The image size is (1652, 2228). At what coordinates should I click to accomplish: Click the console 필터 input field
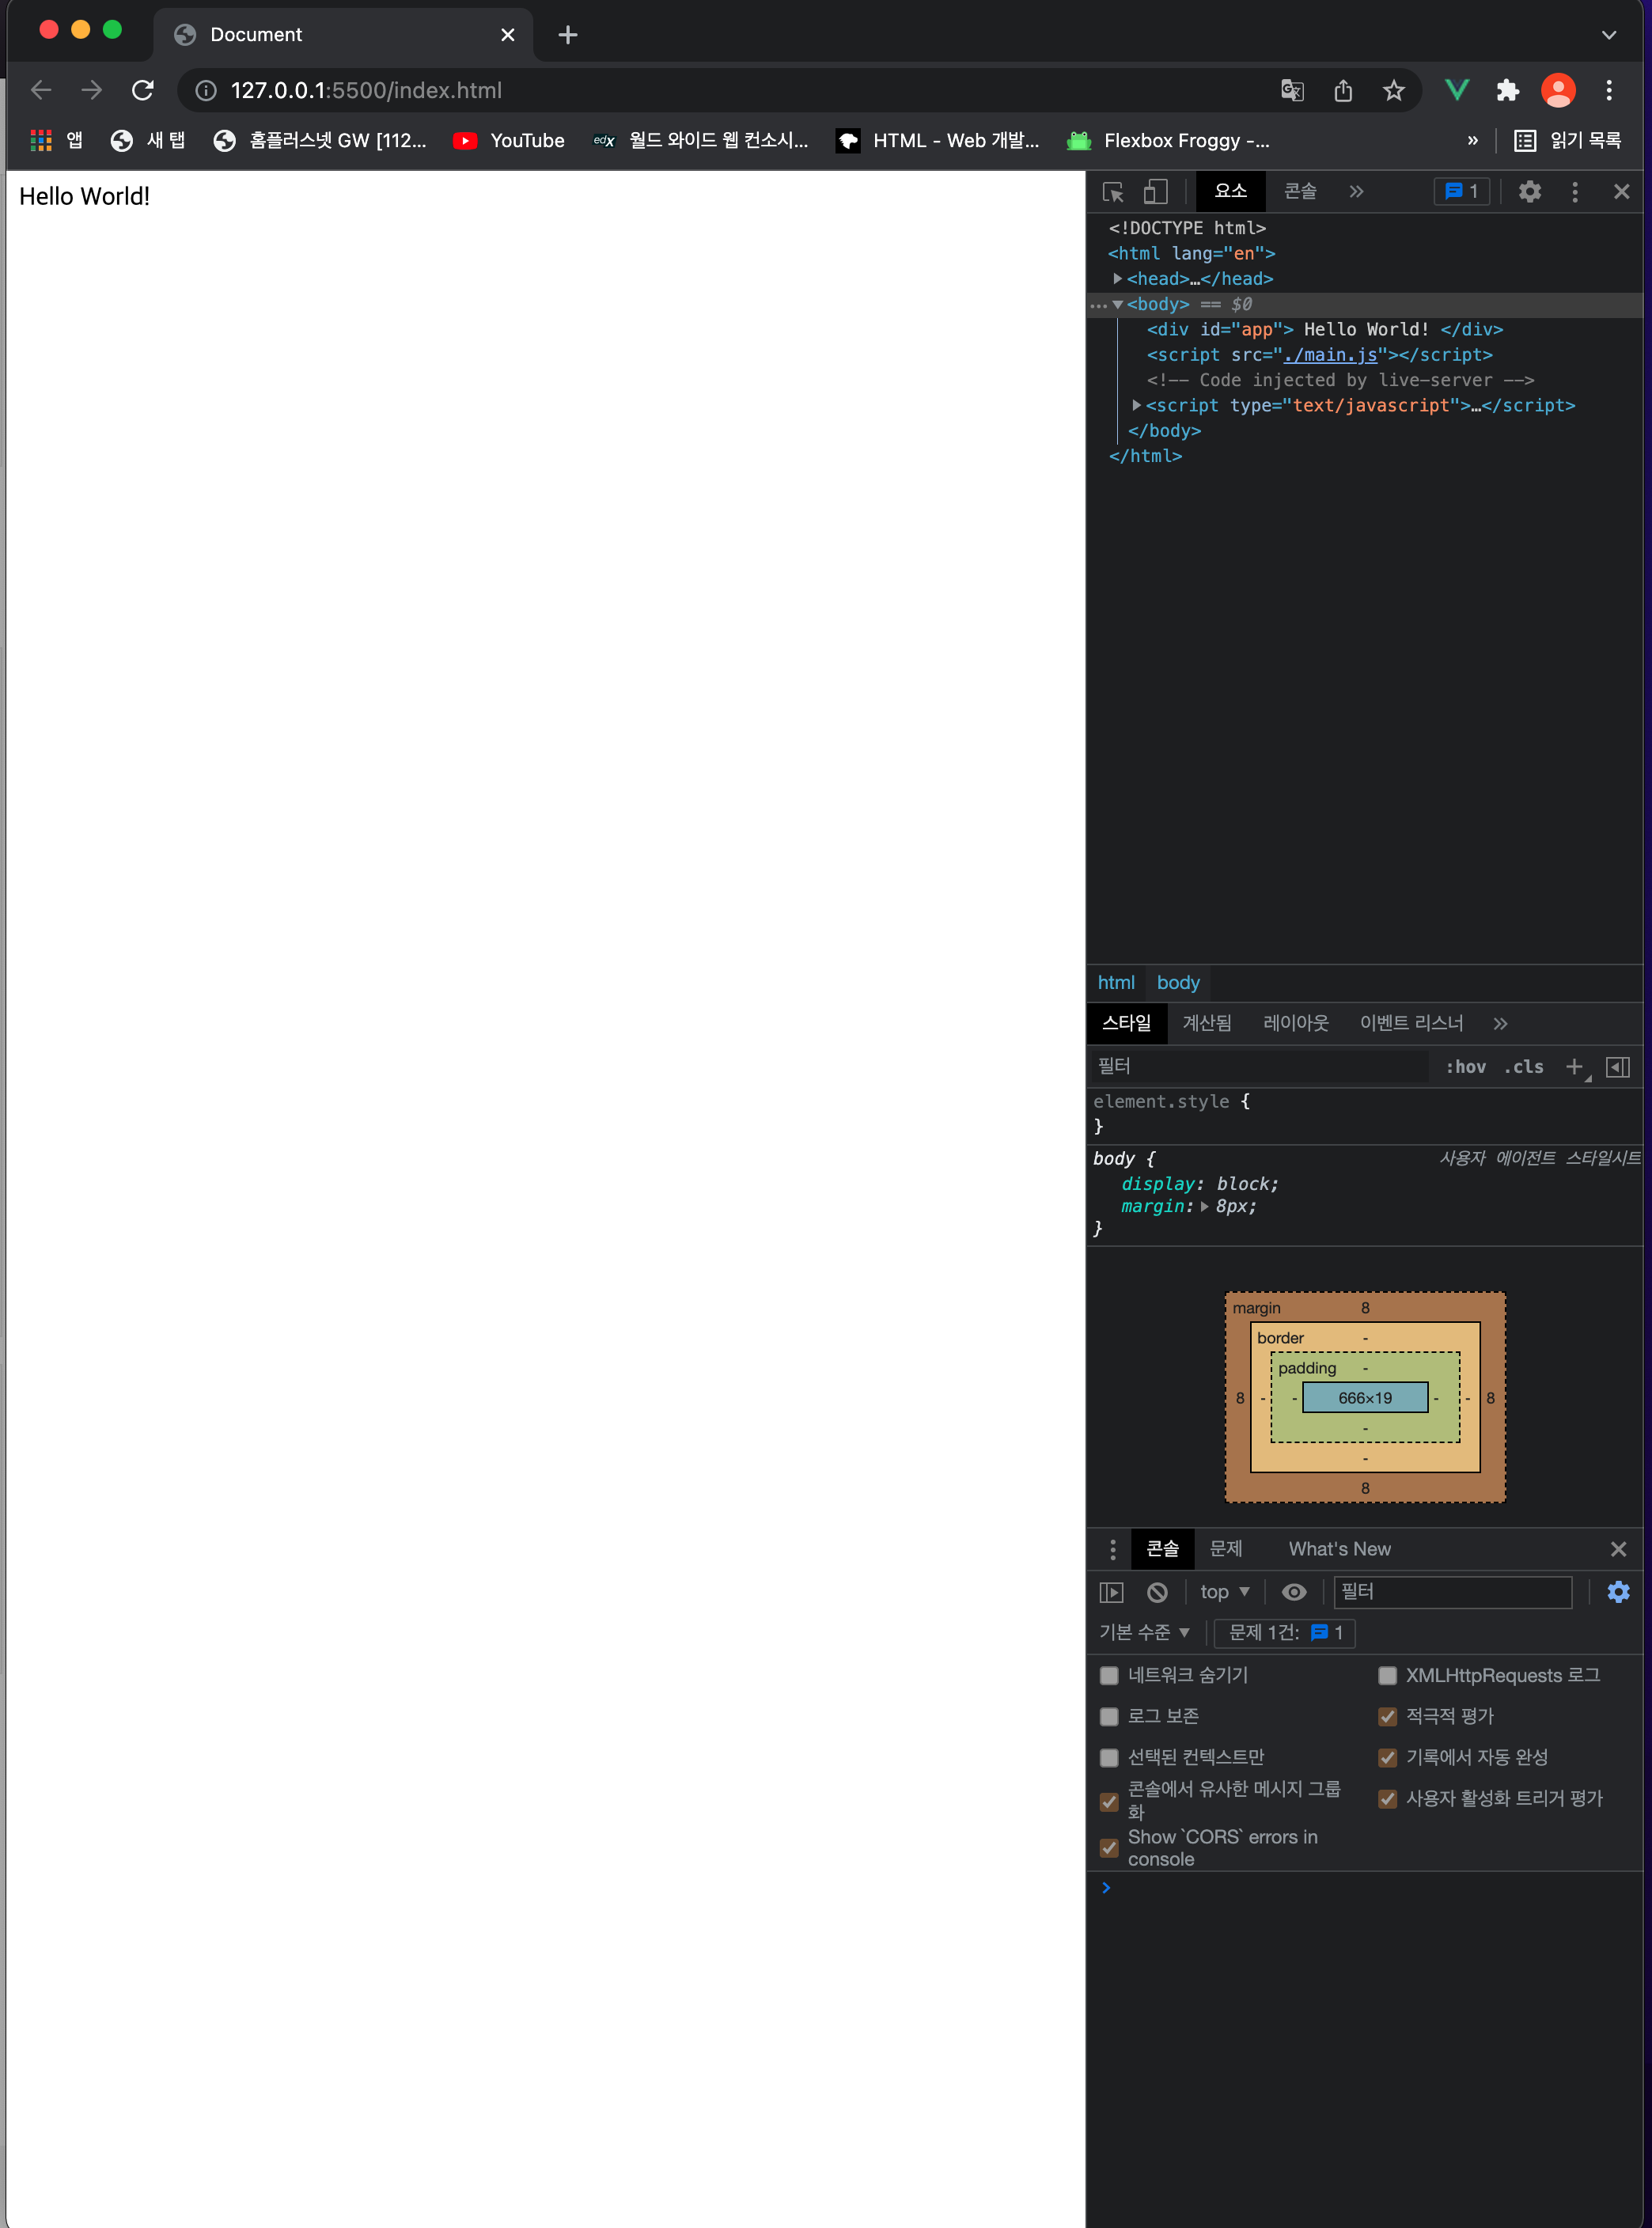pyautogui.click(x=1452, y=1592)
